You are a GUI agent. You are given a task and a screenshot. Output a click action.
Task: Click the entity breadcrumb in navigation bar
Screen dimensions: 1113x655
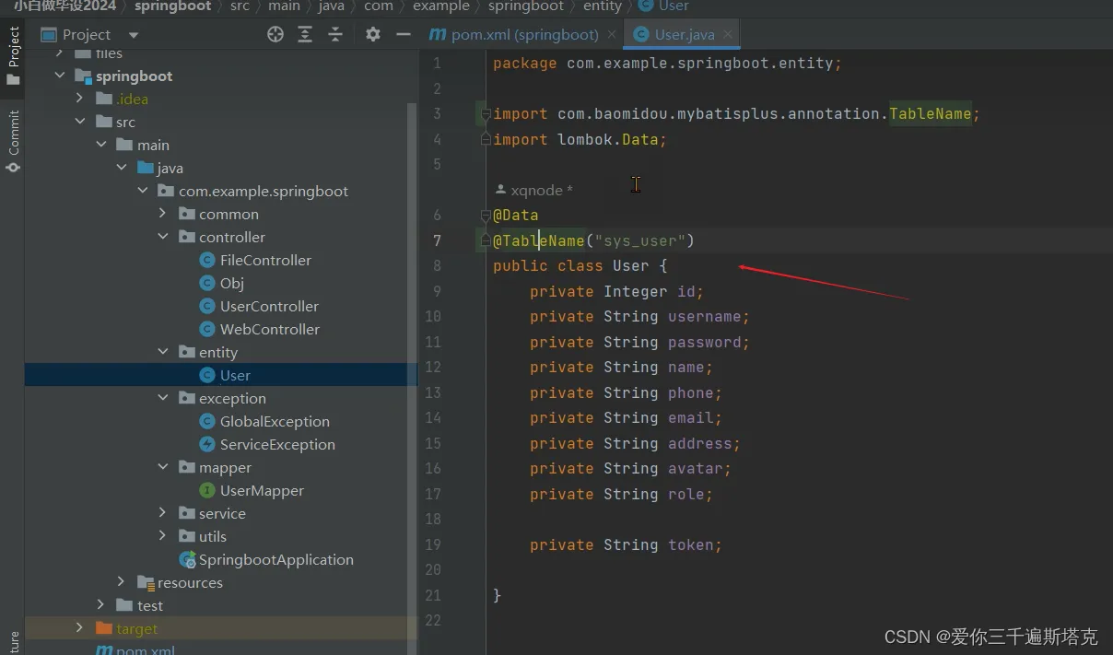(603, 6)
